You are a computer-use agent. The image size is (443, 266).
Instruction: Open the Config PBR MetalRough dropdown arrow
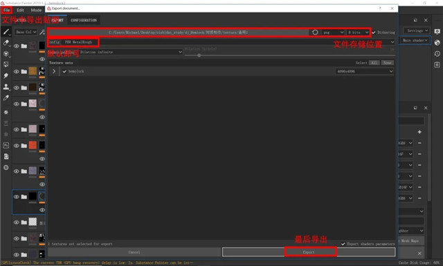392,42
